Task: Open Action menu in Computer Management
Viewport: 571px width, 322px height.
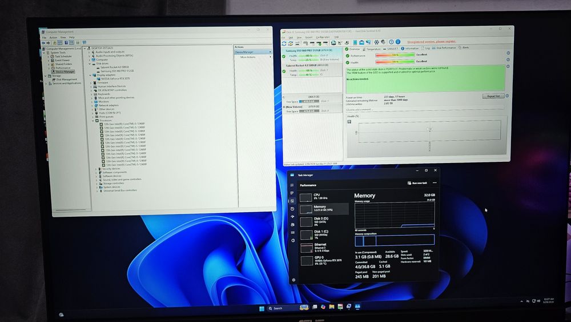Action: tap(53, 38)
